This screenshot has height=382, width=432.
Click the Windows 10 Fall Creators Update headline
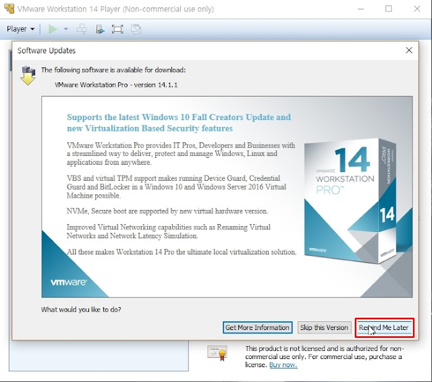pos(179,123)
